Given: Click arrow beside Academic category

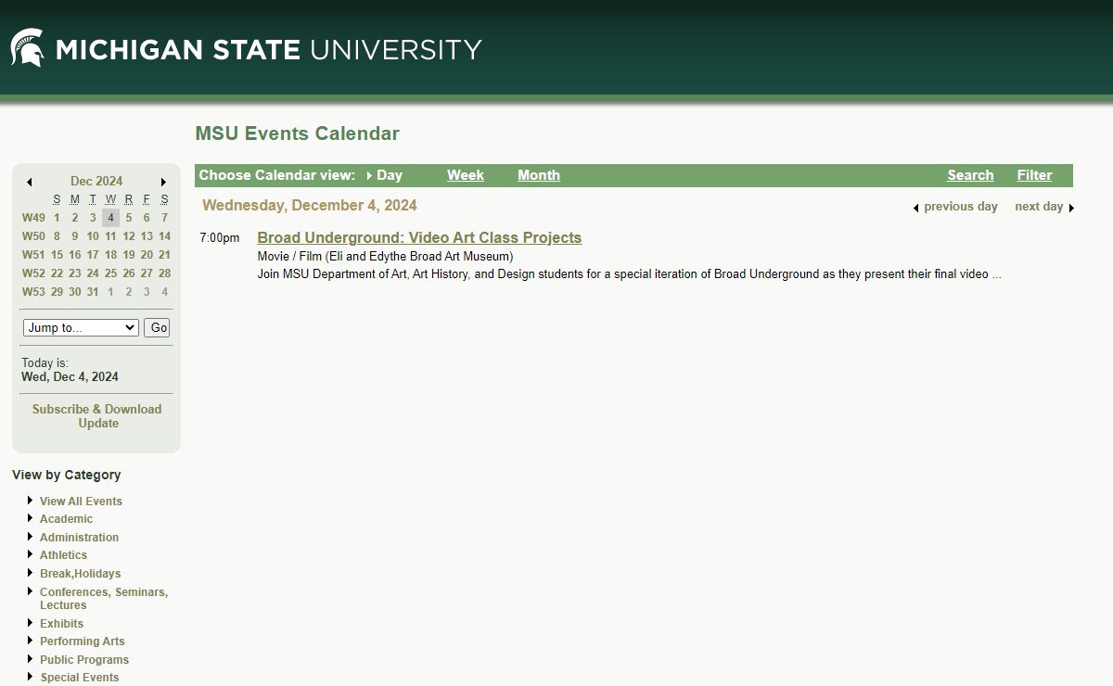Looking at the screenshot, I should point(31,518).
